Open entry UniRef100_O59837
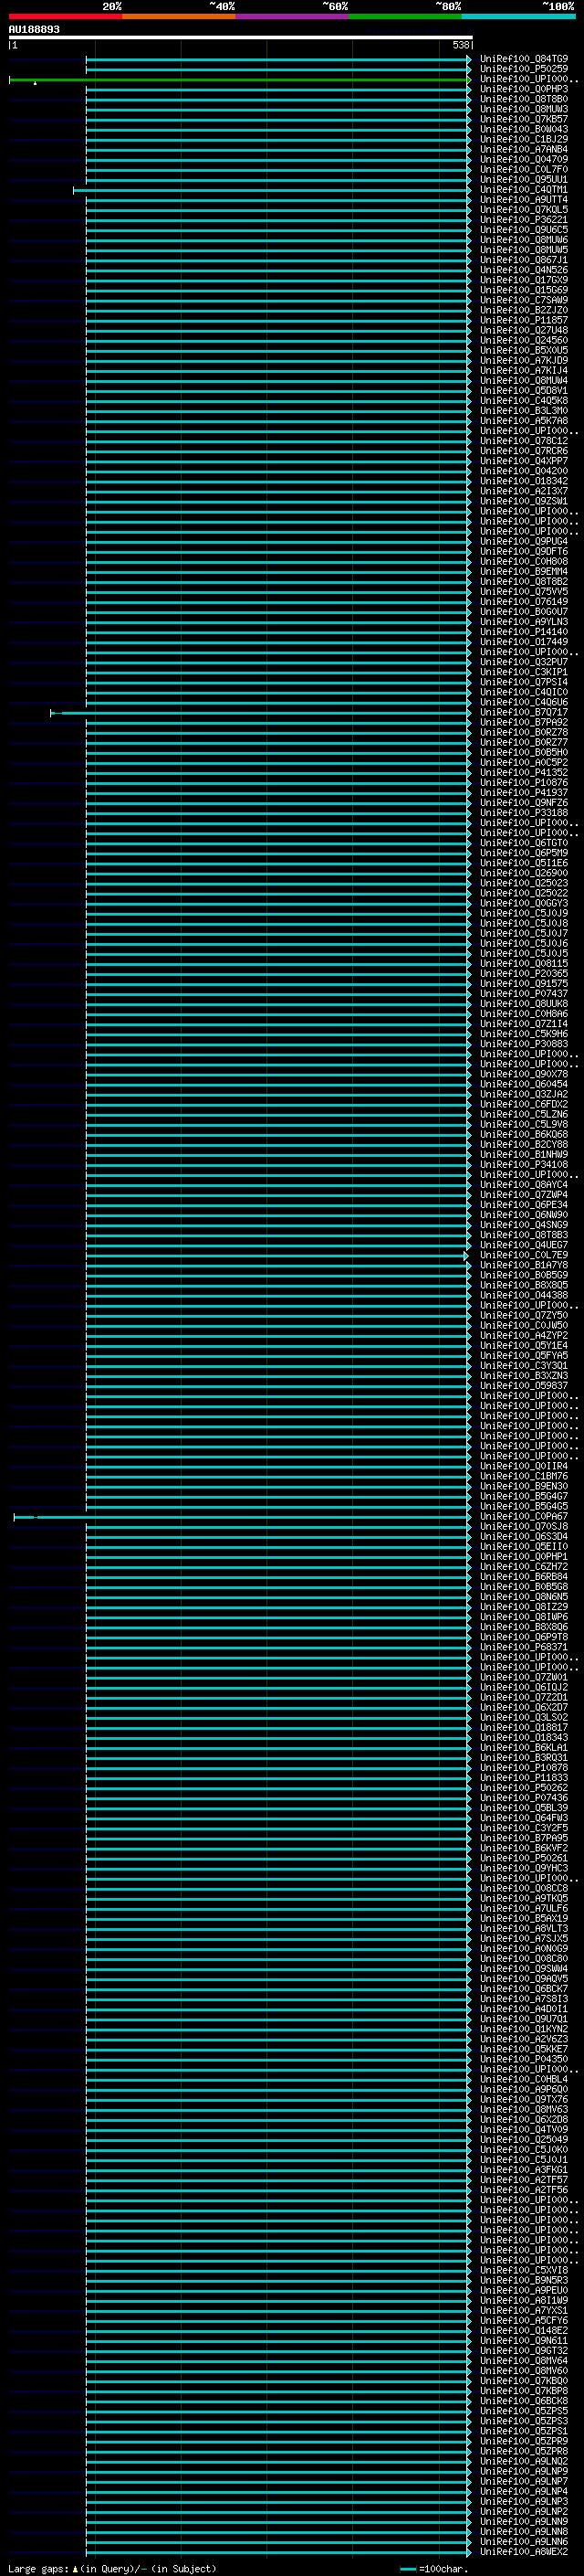Image resolution: width=584 pixels, height=2576 pixels. 523,1386
